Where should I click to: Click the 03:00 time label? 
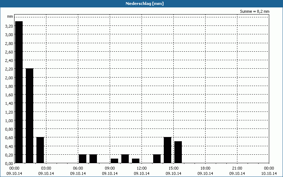(46, 169)
